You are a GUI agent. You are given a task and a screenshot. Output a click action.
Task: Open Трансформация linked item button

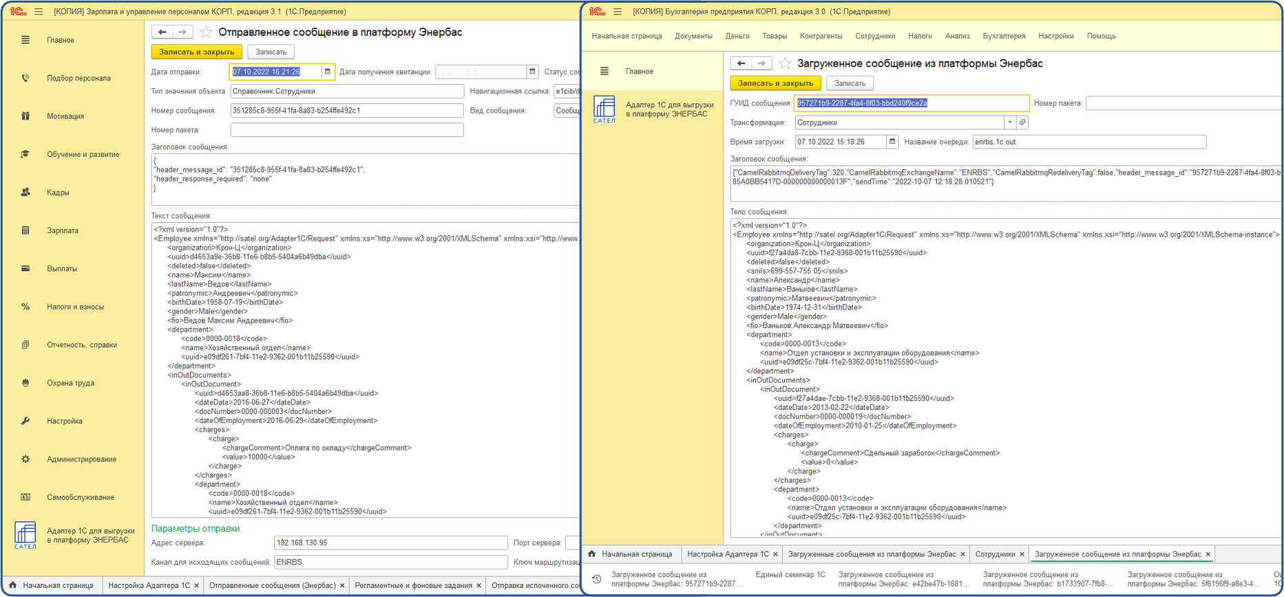coord(1022,122)
